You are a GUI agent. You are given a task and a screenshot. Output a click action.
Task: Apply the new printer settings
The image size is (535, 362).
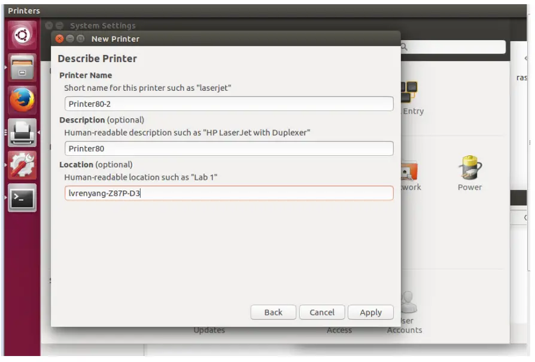click(x=370, y=312)
